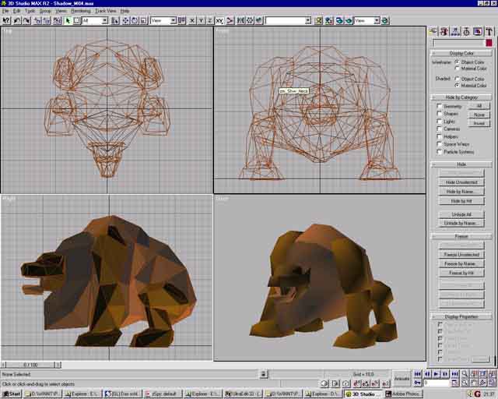Click the Hide by Name button
Image resolution: width=498 pixels, height=399 pixels.
(x=462, y=191)
